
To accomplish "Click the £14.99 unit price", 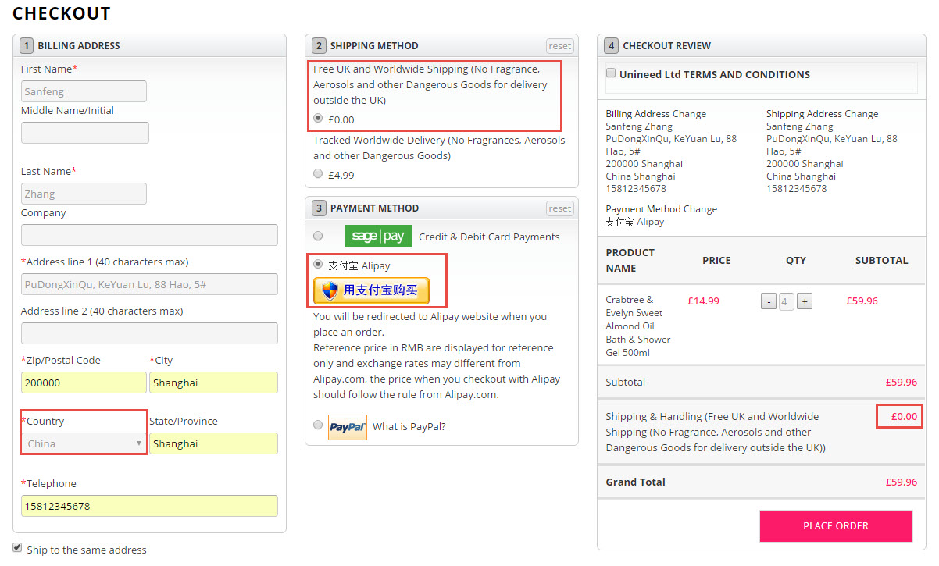I will 703,301.
